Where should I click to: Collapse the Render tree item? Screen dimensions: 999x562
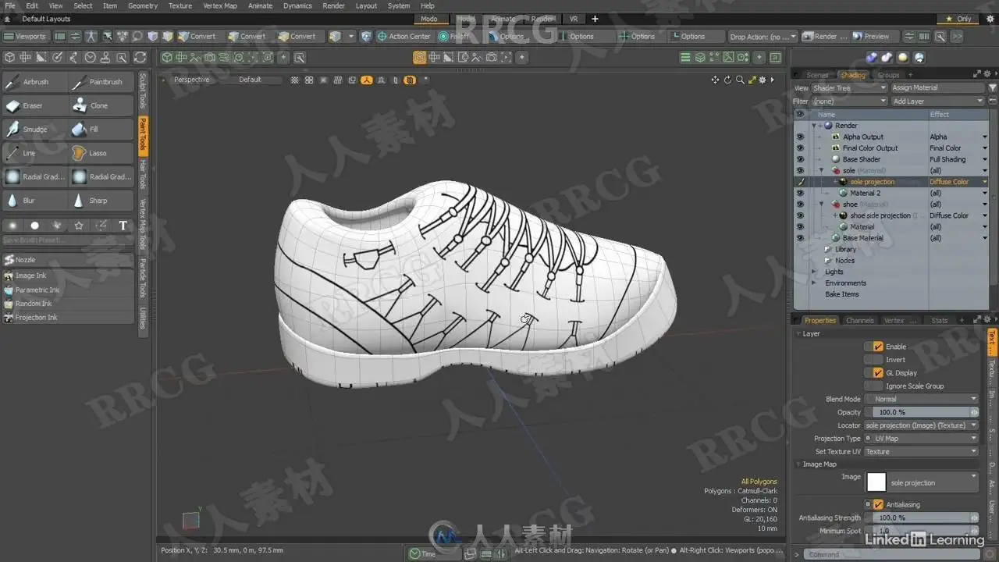coord(814,126)
